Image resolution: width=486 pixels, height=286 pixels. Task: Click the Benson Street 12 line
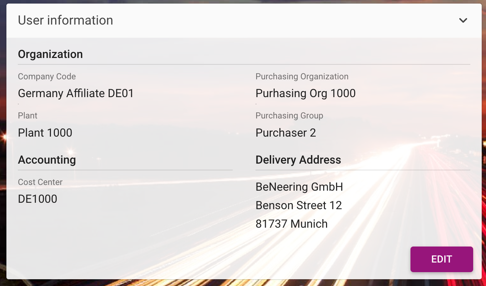[299, 205]
